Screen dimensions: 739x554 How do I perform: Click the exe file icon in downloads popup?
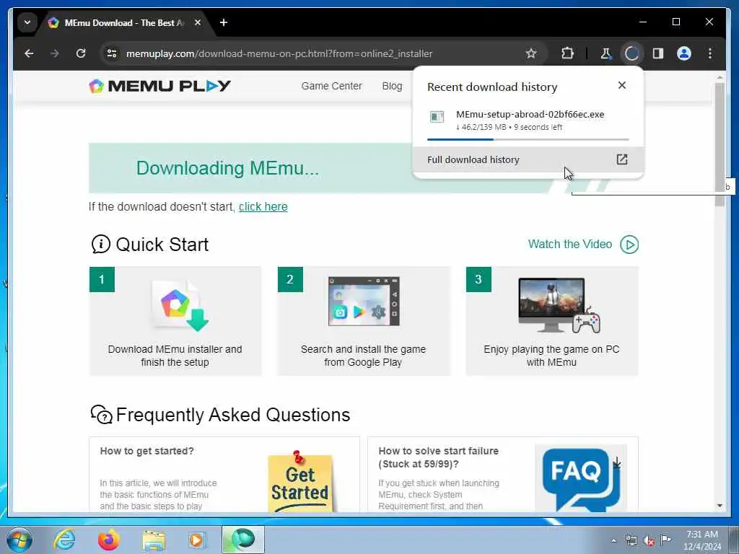(x=437, y=117)
